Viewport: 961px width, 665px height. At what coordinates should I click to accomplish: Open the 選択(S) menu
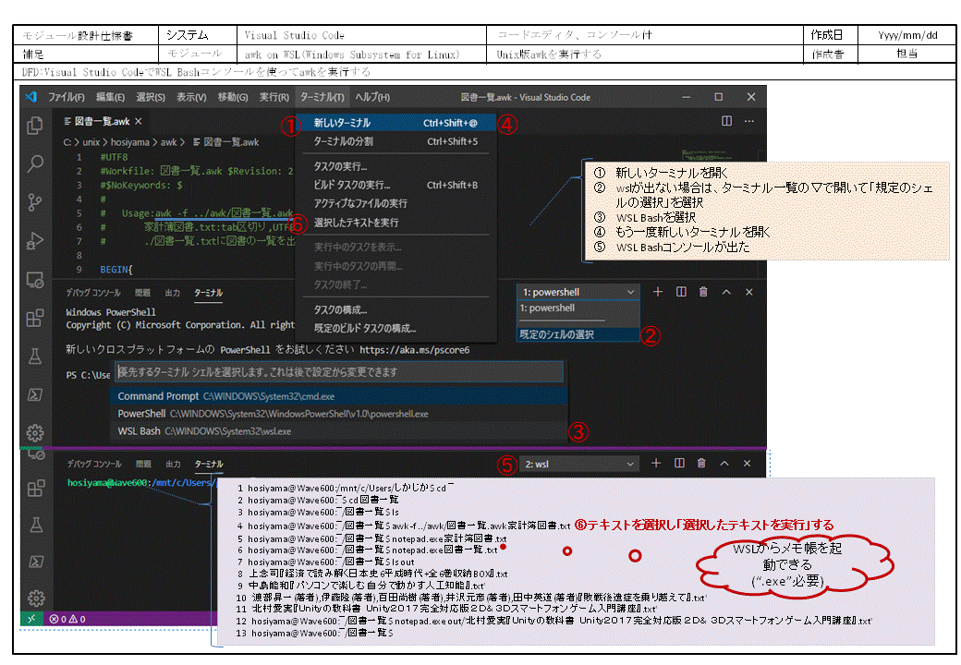(x=150, y=97)
